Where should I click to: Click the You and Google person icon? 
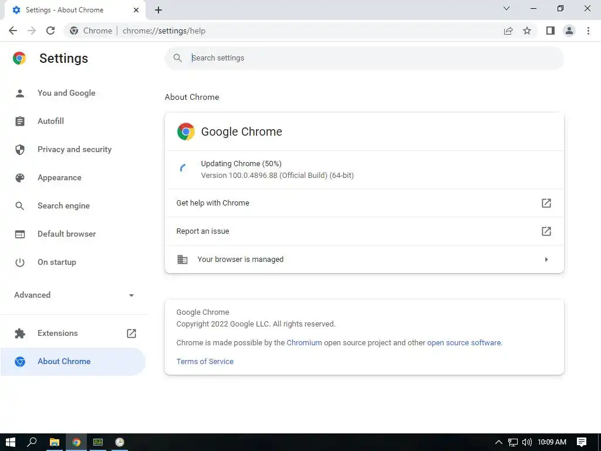tap(20, 93)
